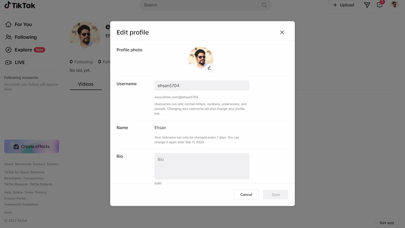
Task: Click the Create effects button
Action: coord(32,146)
